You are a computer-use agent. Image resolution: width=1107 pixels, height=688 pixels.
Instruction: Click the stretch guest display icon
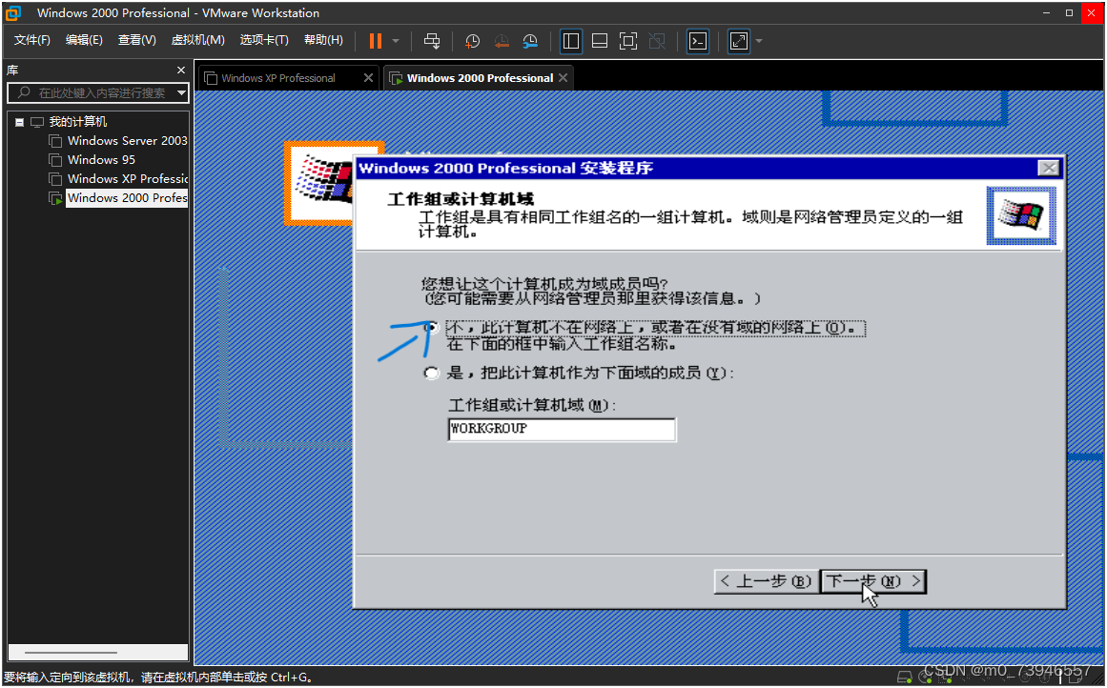(x=738, y=41)
